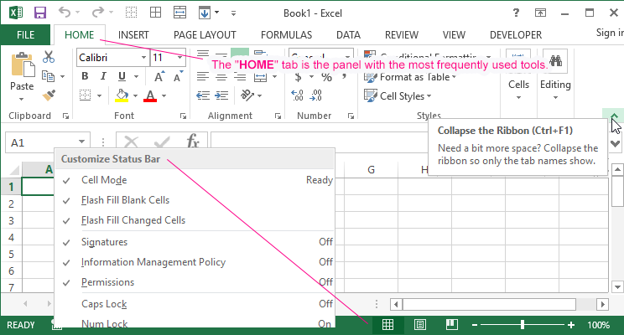The image size is (624, 335).
Task: Toggle Cell Mode status bar option
Action: pos(195,180)
